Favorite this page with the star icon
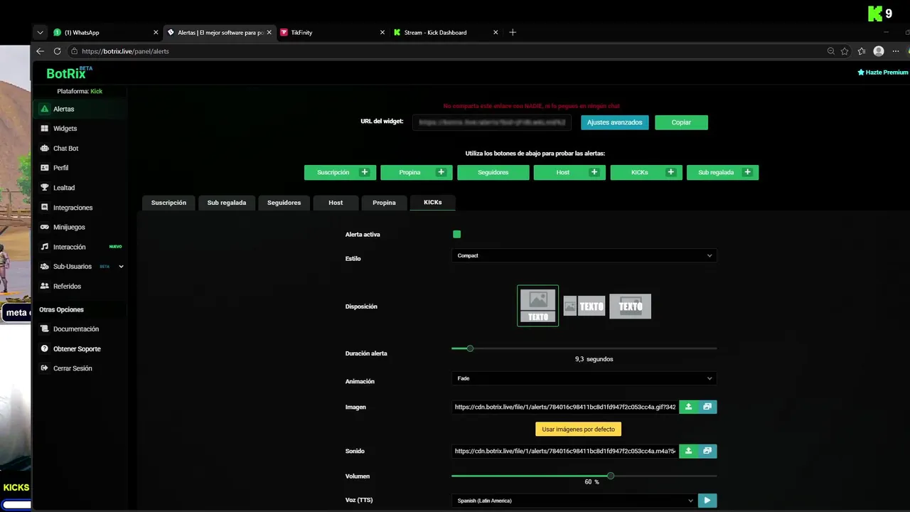This screenshot has width=910, height=512. coord(845,51)
